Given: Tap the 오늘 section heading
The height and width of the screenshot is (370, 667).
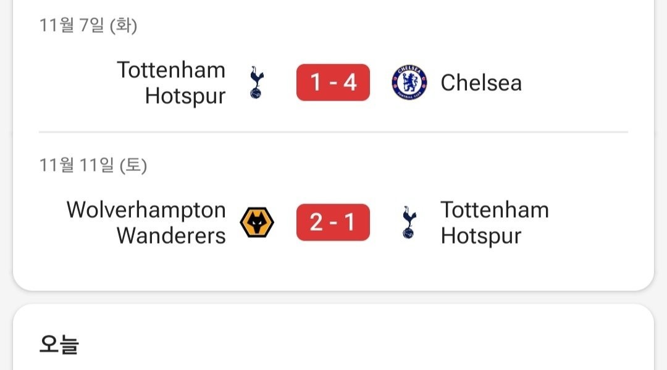Looking at the screenshot, I should click(x=59, y=343).
